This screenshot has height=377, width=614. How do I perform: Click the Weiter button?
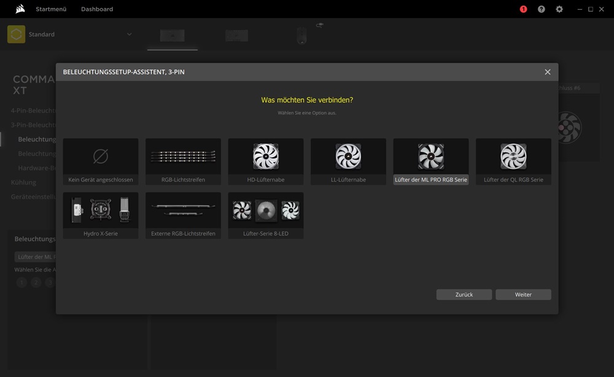(x=523, y=294)
